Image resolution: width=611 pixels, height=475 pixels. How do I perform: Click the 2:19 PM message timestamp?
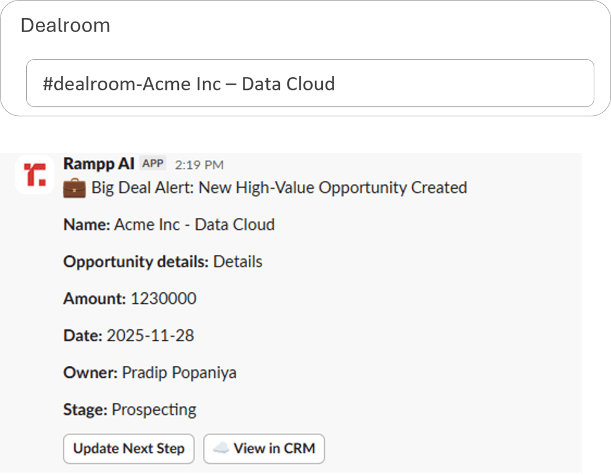(199, 164)
